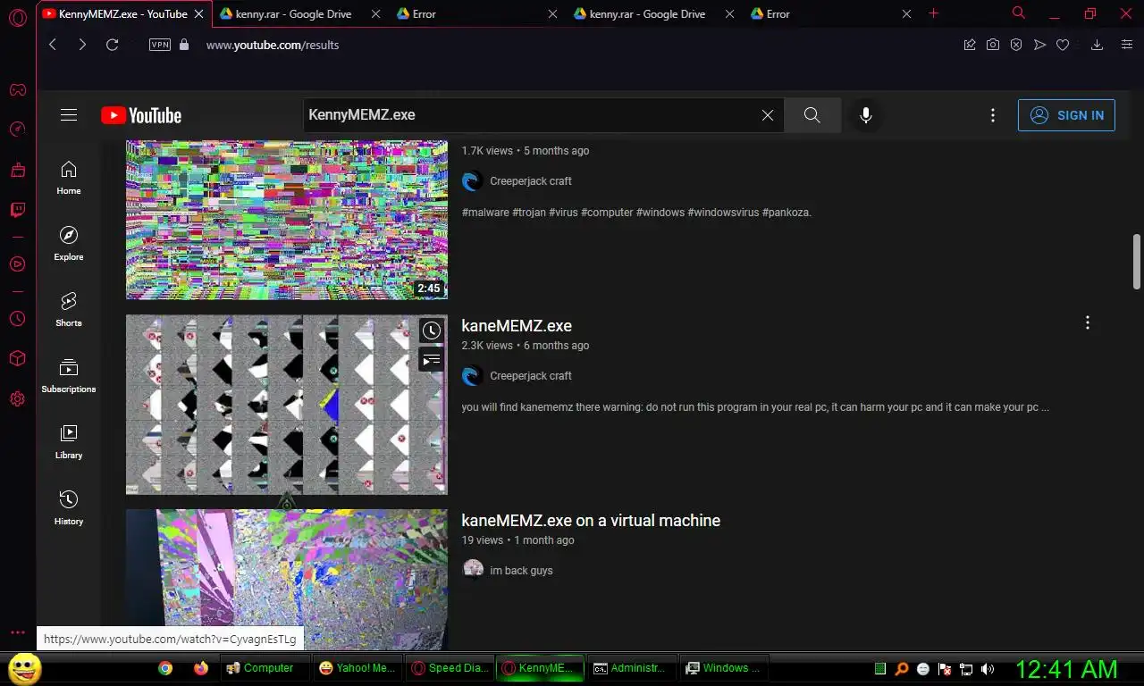
Task: Open the smiley Start button on taskbar
Action: coord(24,668)
